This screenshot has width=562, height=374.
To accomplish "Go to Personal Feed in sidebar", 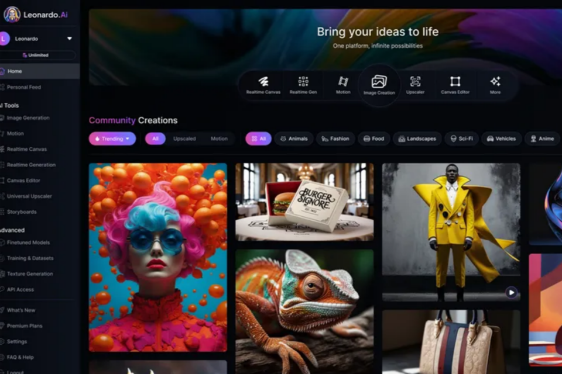I will pos(23,87).
